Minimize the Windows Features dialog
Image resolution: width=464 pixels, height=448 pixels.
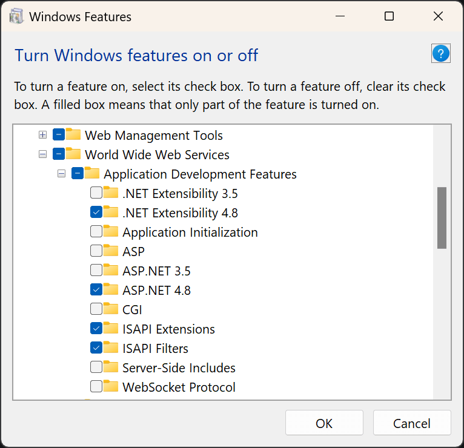[340, 16]
